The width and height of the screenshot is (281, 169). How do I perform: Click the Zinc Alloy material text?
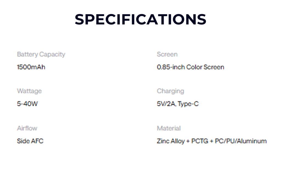click(x=171, y=141)
